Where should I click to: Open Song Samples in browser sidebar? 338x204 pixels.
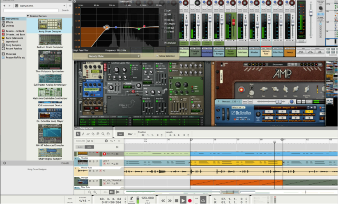click(13, 45)
